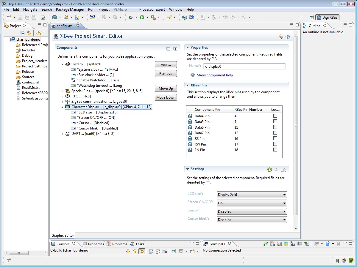Click the Remove button
Screen dimensions: 357x267
pos(166,74)
